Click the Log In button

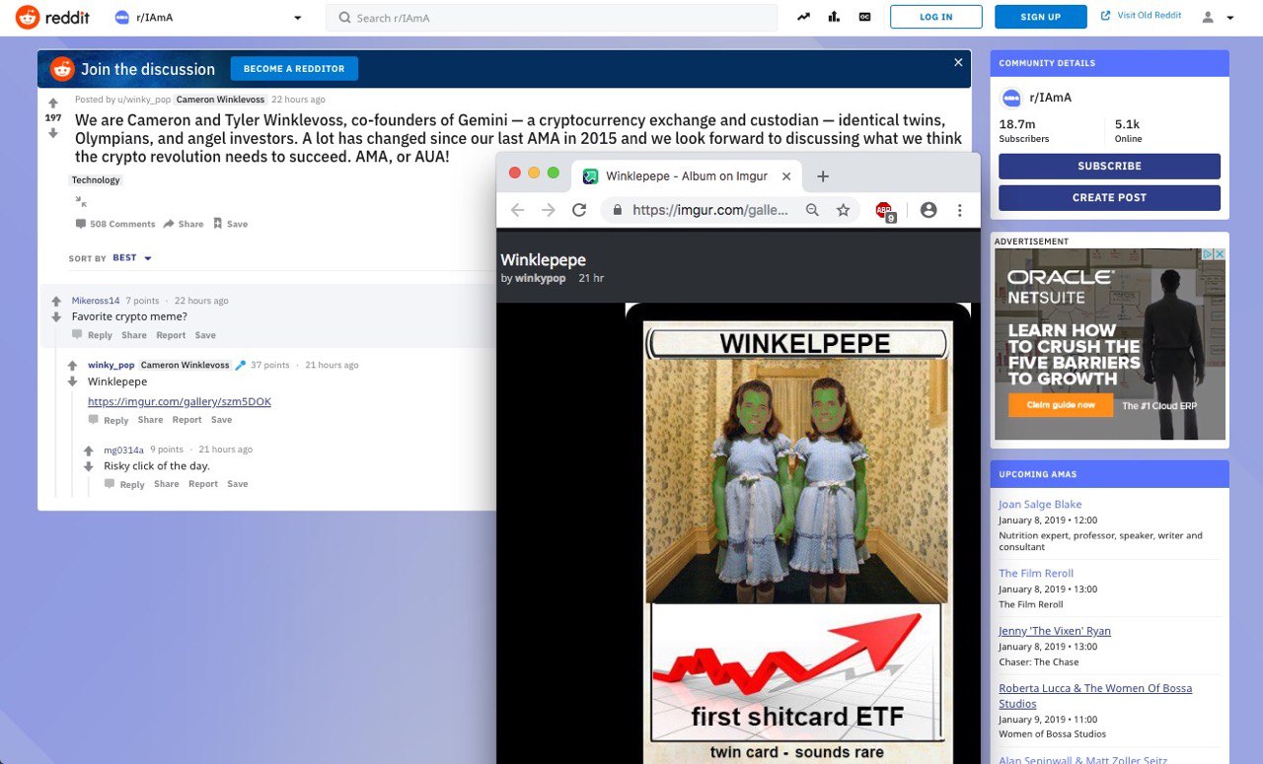point(936,17)
